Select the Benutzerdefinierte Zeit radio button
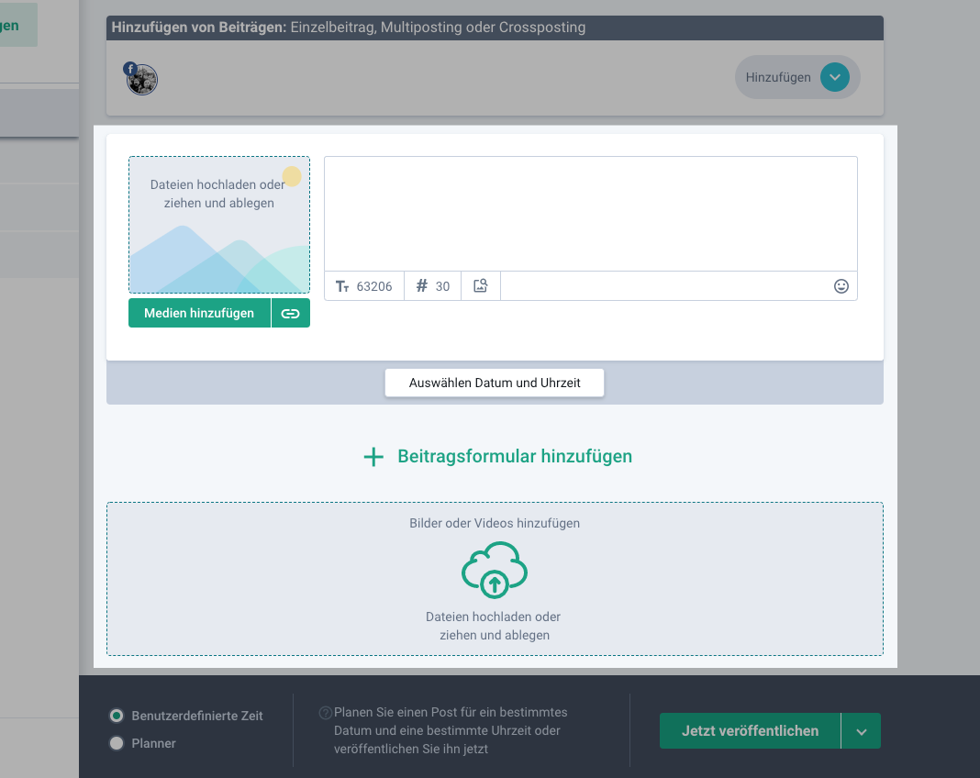The width and height of the screenshot is (980, 778). [x=117, y=716]
